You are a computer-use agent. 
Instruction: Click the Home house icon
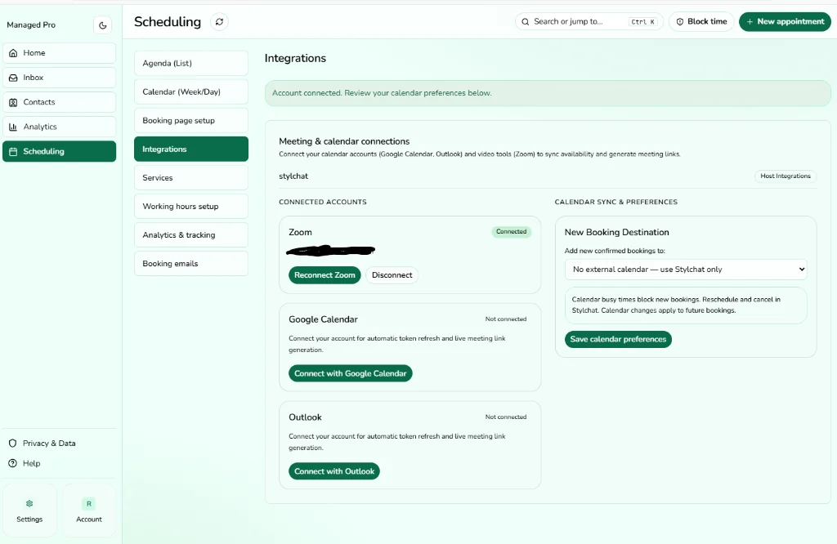click(13, 53)
